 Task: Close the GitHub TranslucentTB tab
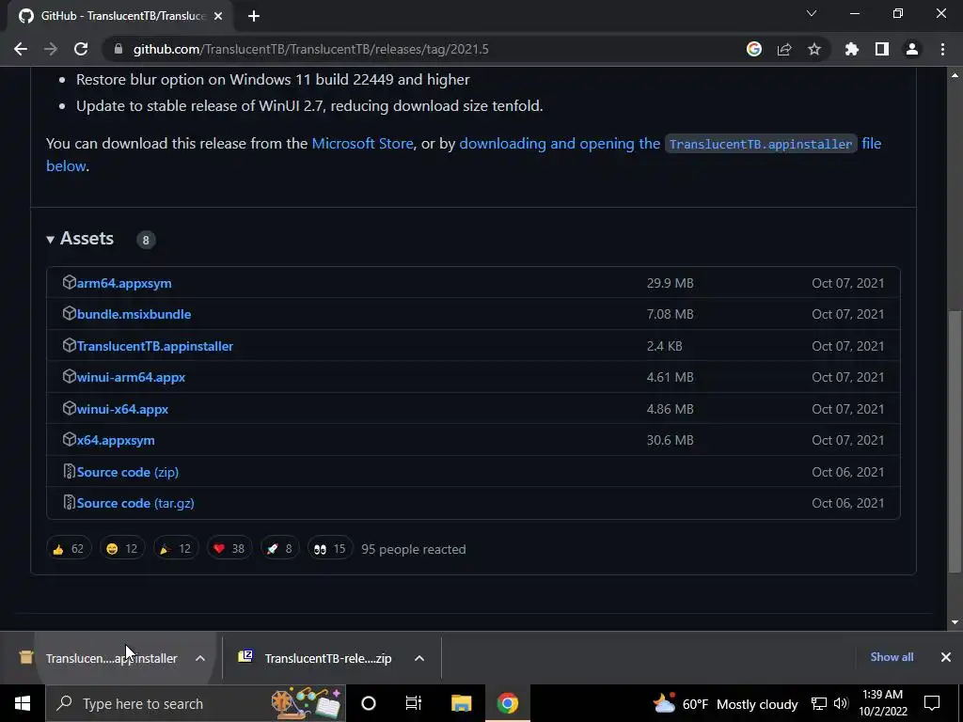[218, 17]
